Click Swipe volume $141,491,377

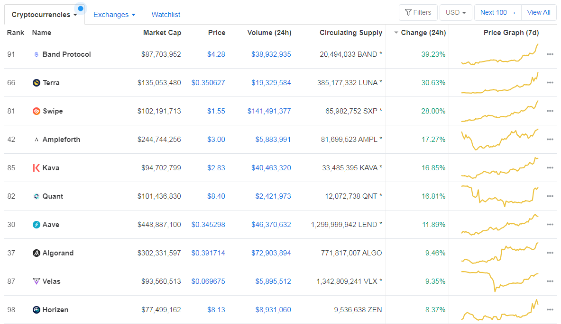269,111
